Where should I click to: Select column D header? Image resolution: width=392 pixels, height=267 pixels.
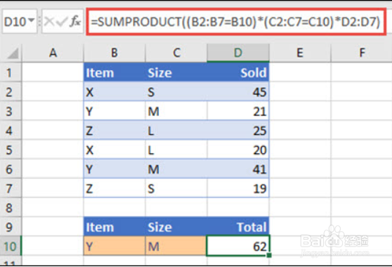238,53
